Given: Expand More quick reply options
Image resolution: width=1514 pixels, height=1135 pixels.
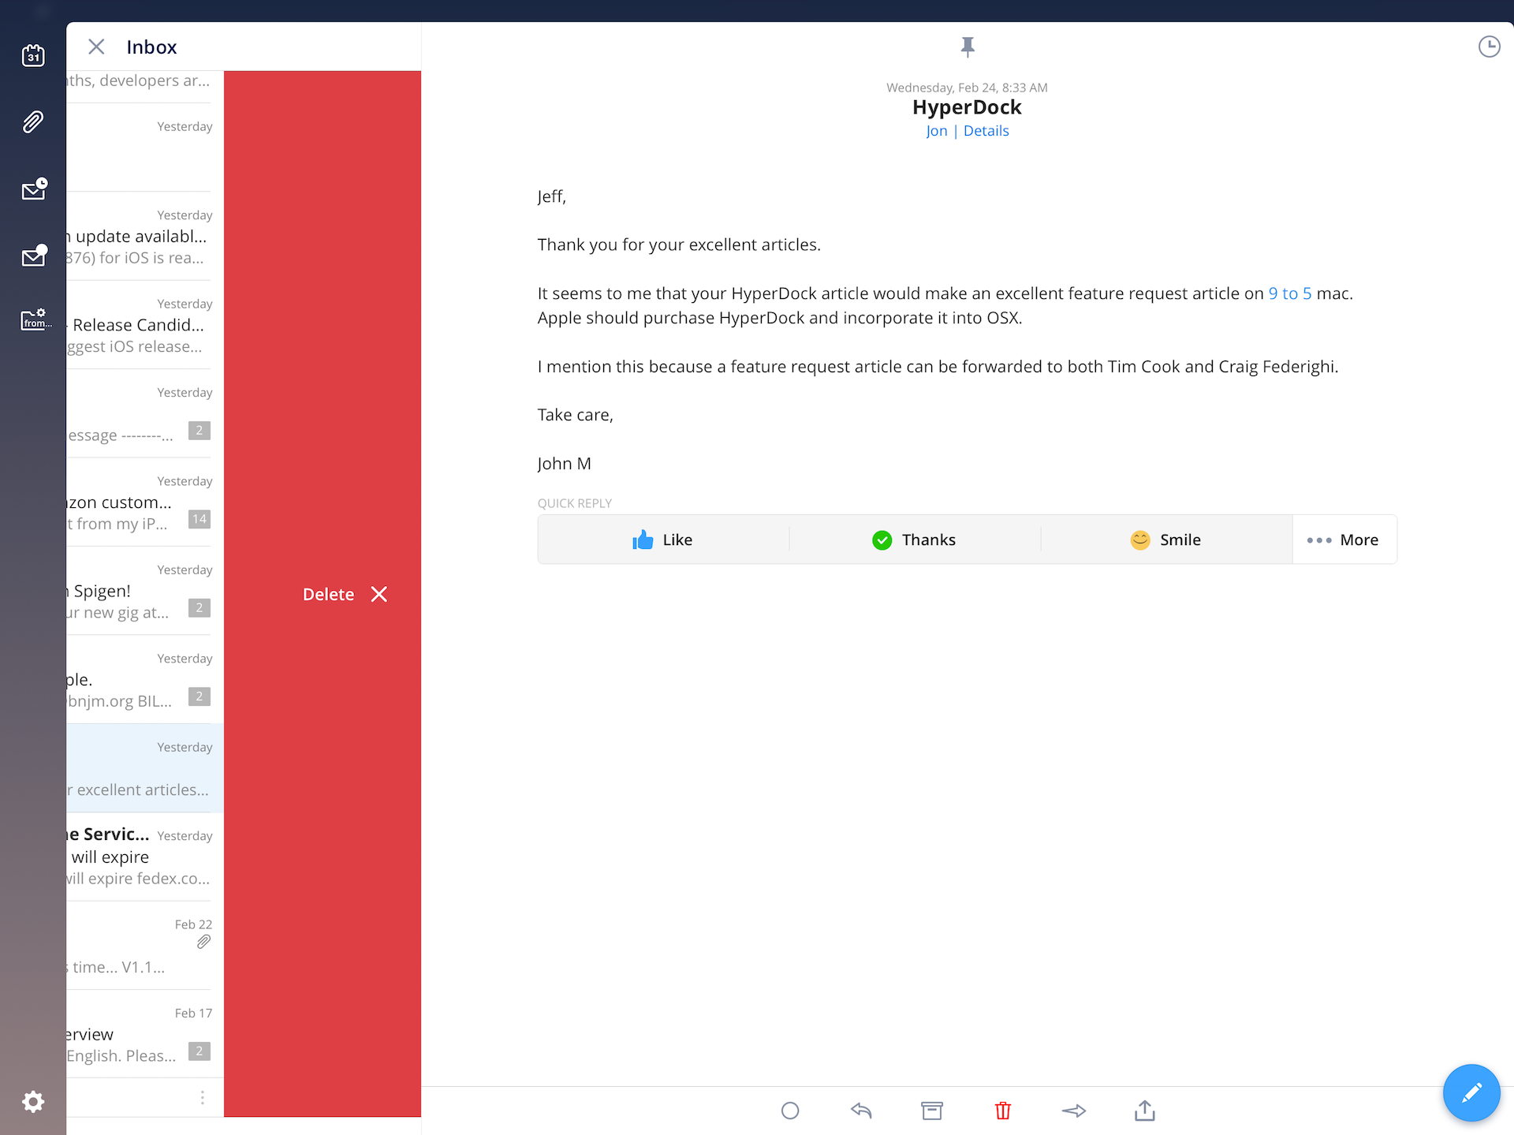Looking at the screenshot, I should 1344,540.
